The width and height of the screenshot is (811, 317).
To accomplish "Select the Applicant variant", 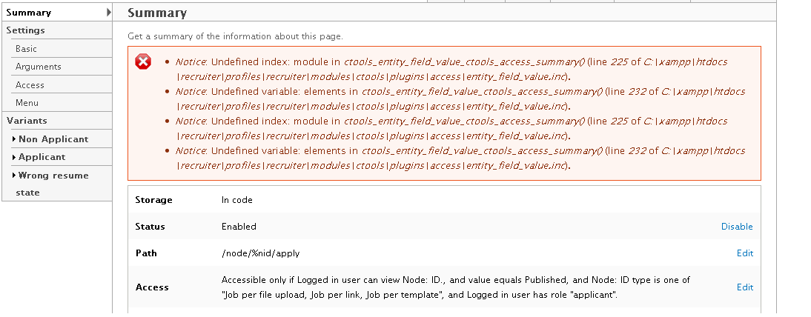I will pos(42,157).
